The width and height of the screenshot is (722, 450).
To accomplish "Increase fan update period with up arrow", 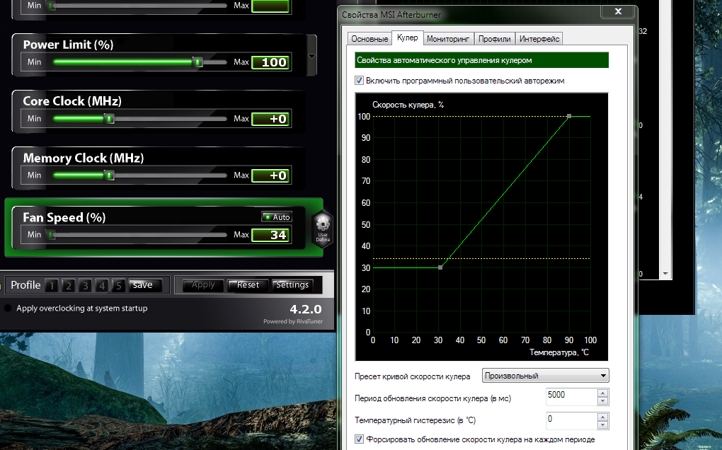I will (x=603, y=393).
